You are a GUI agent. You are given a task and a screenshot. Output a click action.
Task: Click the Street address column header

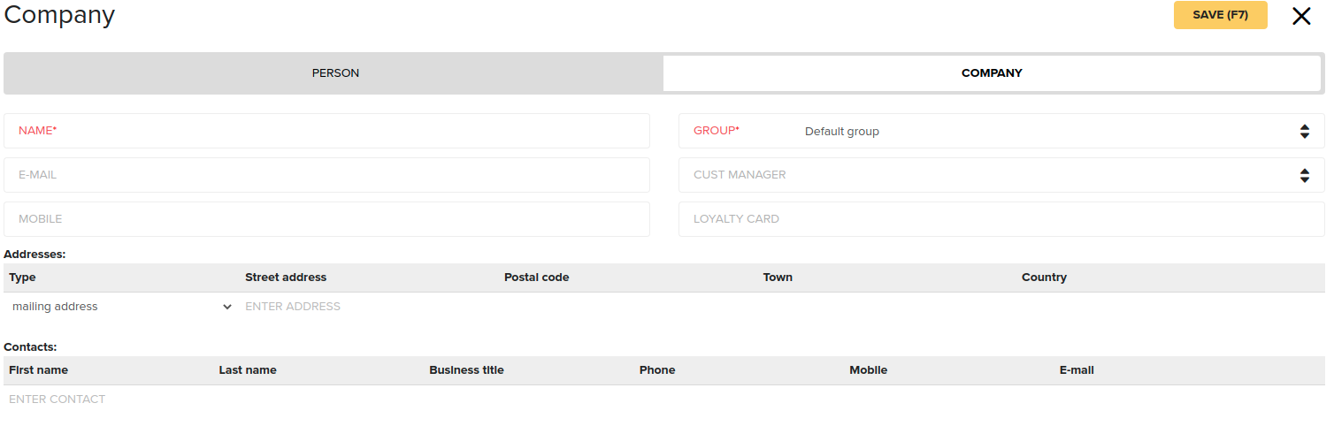[x=286, y=278]
